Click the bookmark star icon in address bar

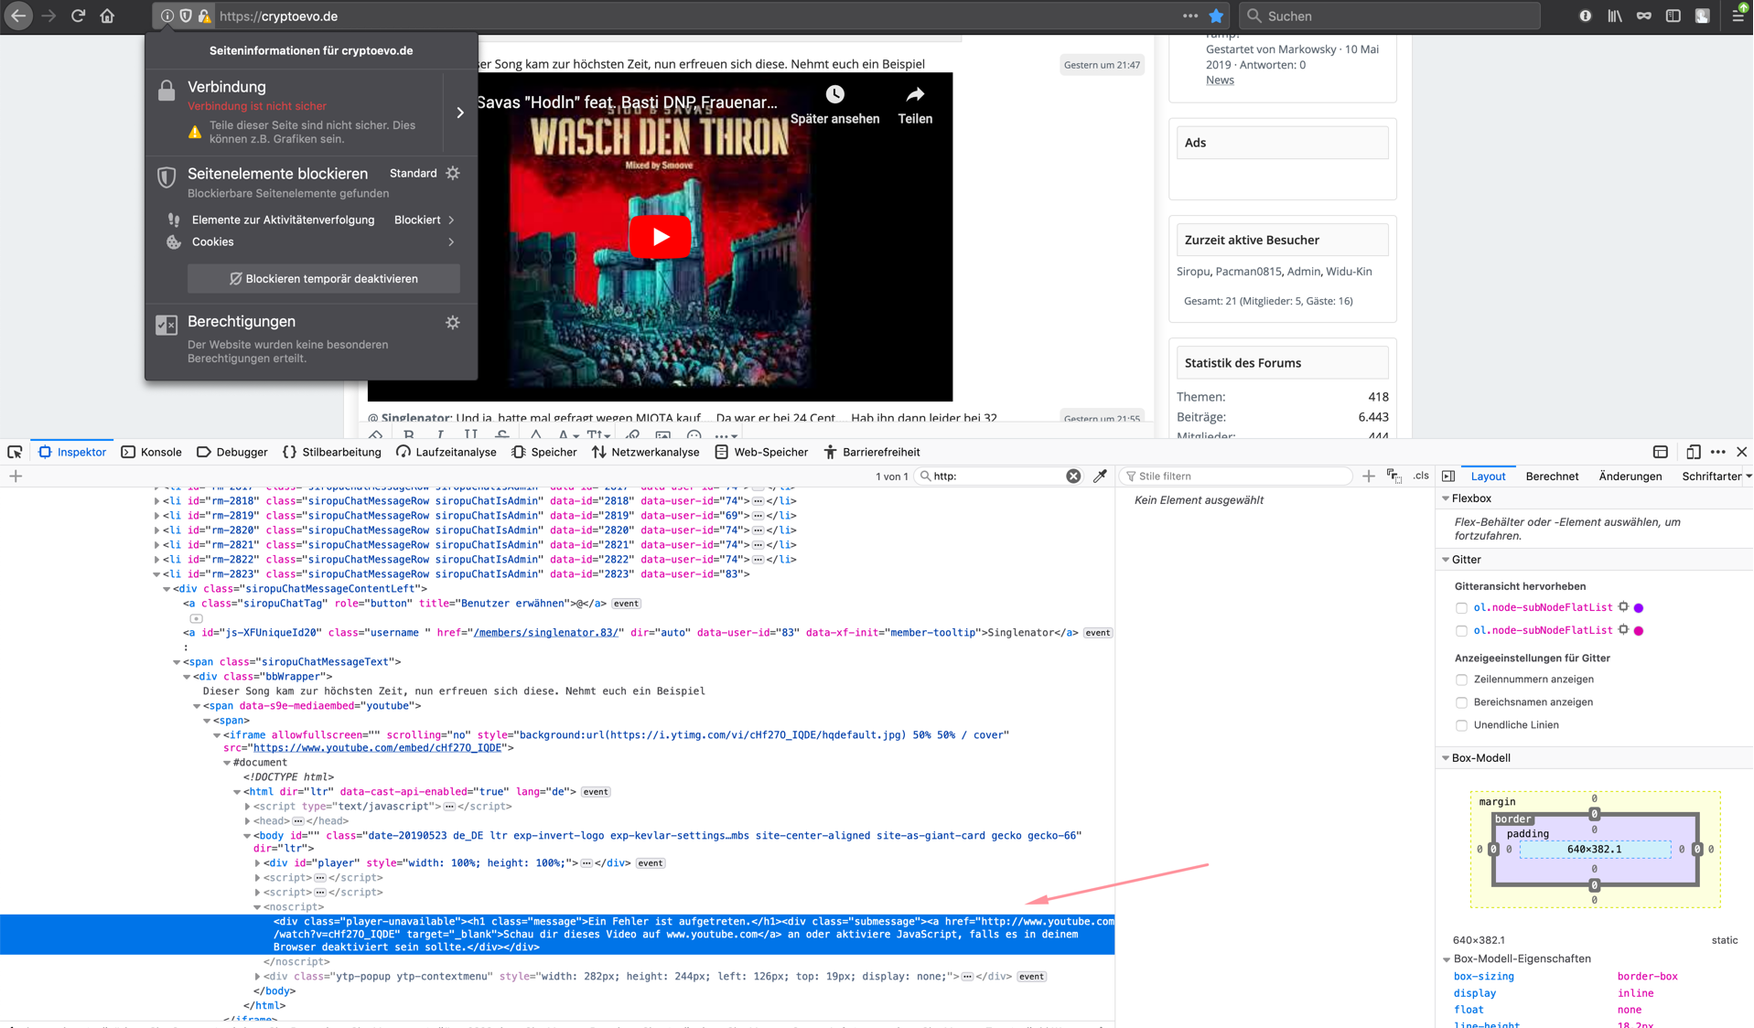(x=1216, y=16)
